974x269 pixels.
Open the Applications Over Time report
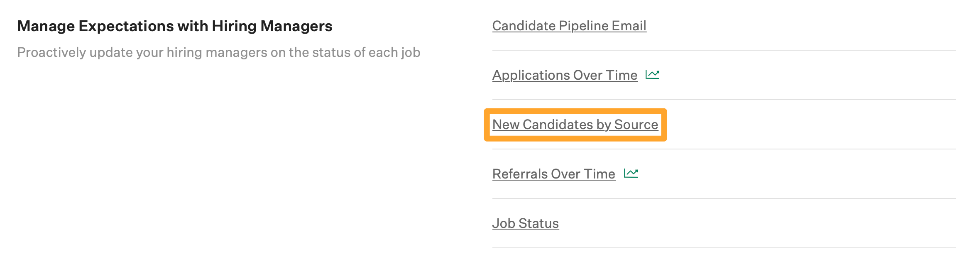tap(565, 75)
